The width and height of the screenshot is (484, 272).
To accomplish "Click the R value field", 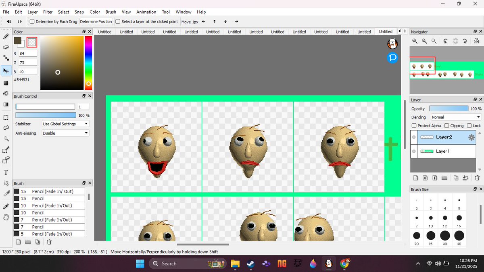I will 28,53.
